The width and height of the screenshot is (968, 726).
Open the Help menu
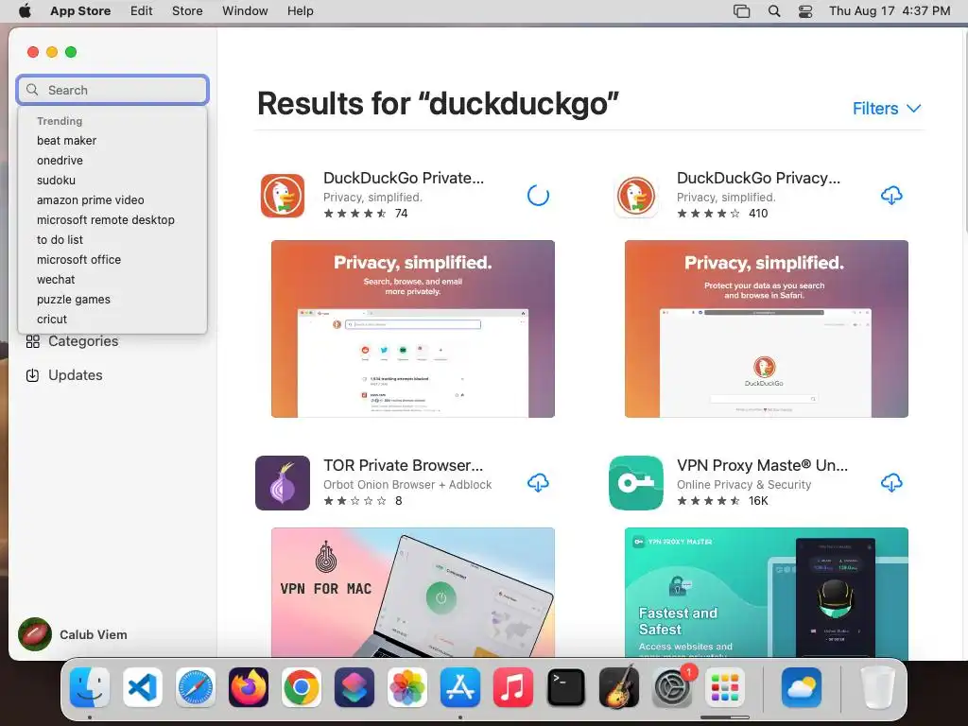pos(300,11)
